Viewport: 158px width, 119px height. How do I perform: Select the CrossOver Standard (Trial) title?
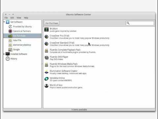pos(62,43)
